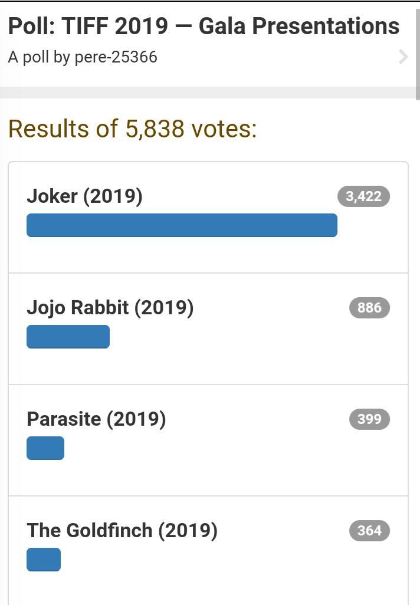Open Parasite (2019) entry
This screenshot has width=420, height=605.
[96, 419]
